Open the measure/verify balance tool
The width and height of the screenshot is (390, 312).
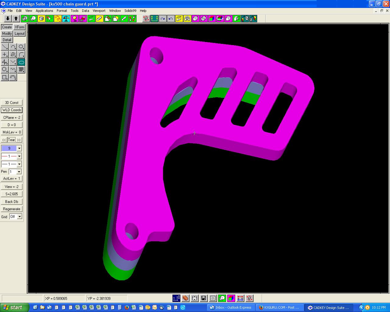coord(66,18)
